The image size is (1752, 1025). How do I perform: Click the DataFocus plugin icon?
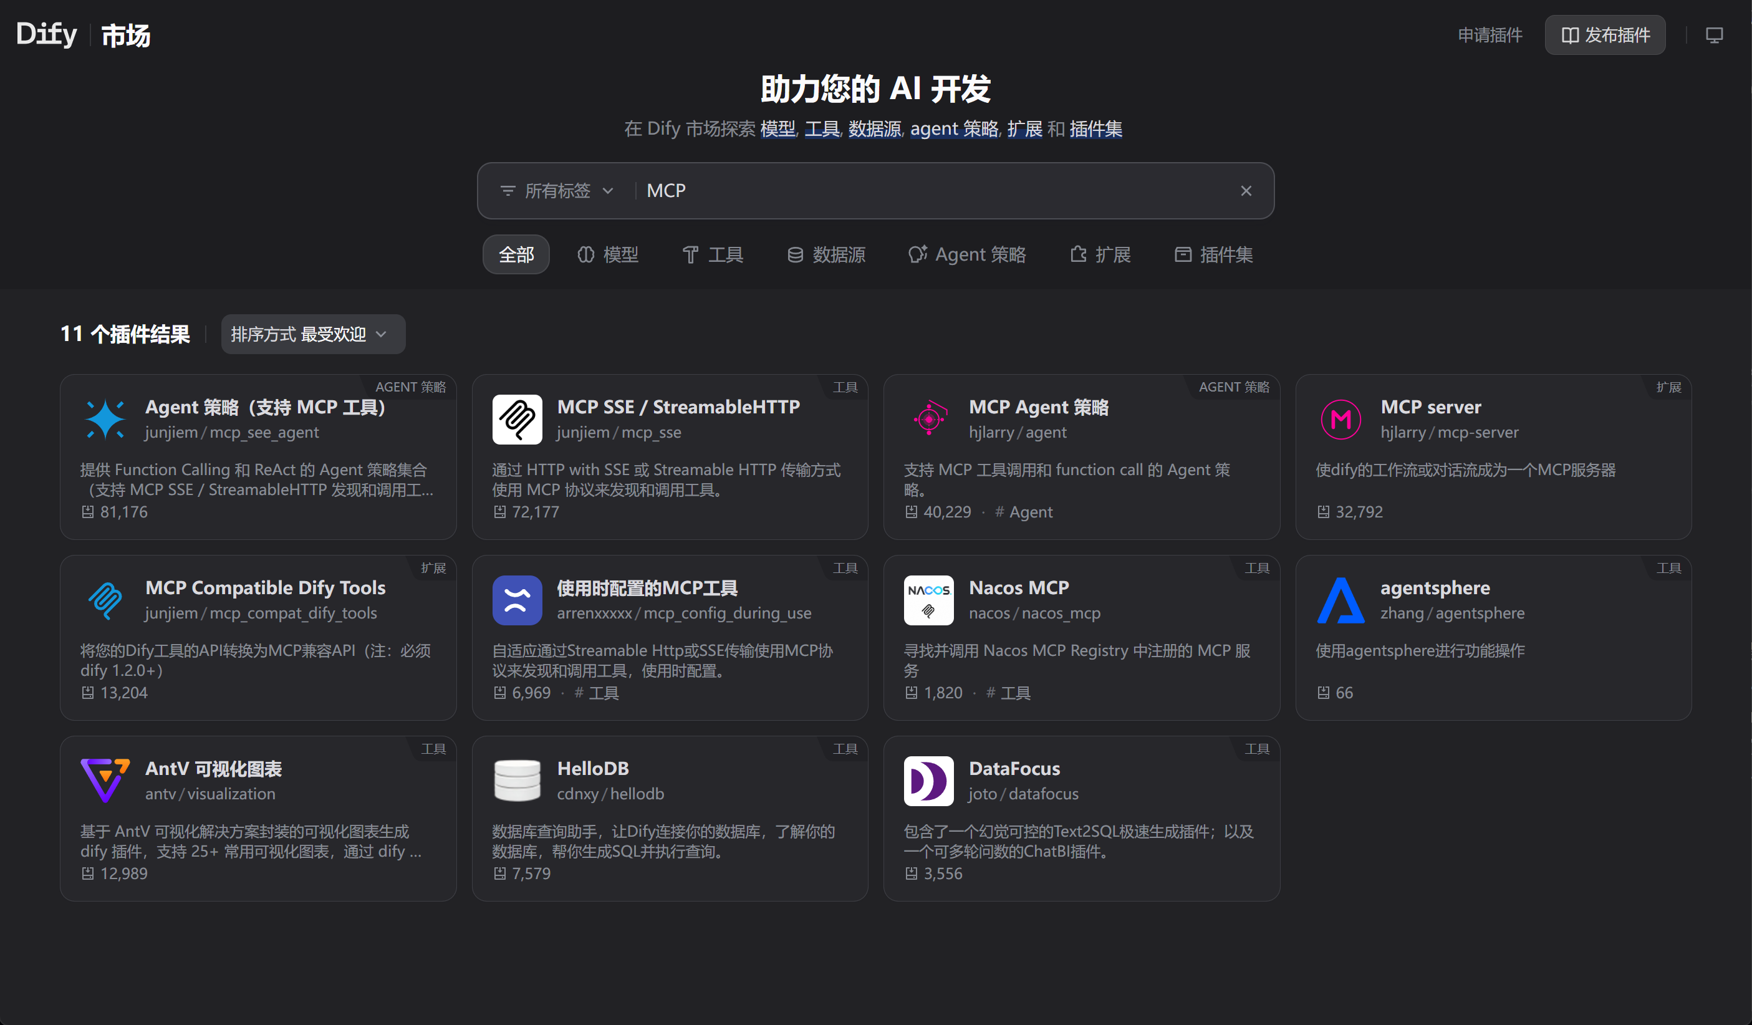point(929,781)
